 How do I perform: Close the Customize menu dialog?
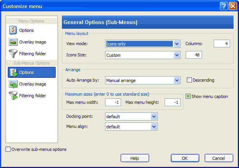pos(232,6)
